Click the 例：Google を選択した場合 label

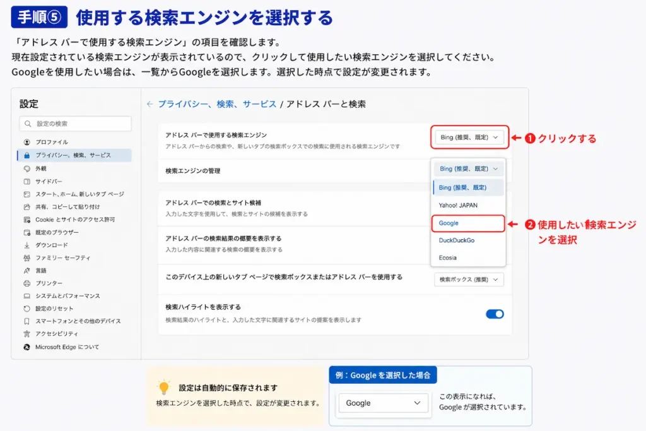383,375
